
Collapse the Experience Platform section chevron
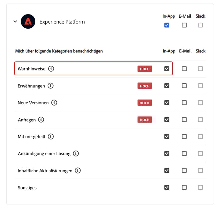click(15, 22)
